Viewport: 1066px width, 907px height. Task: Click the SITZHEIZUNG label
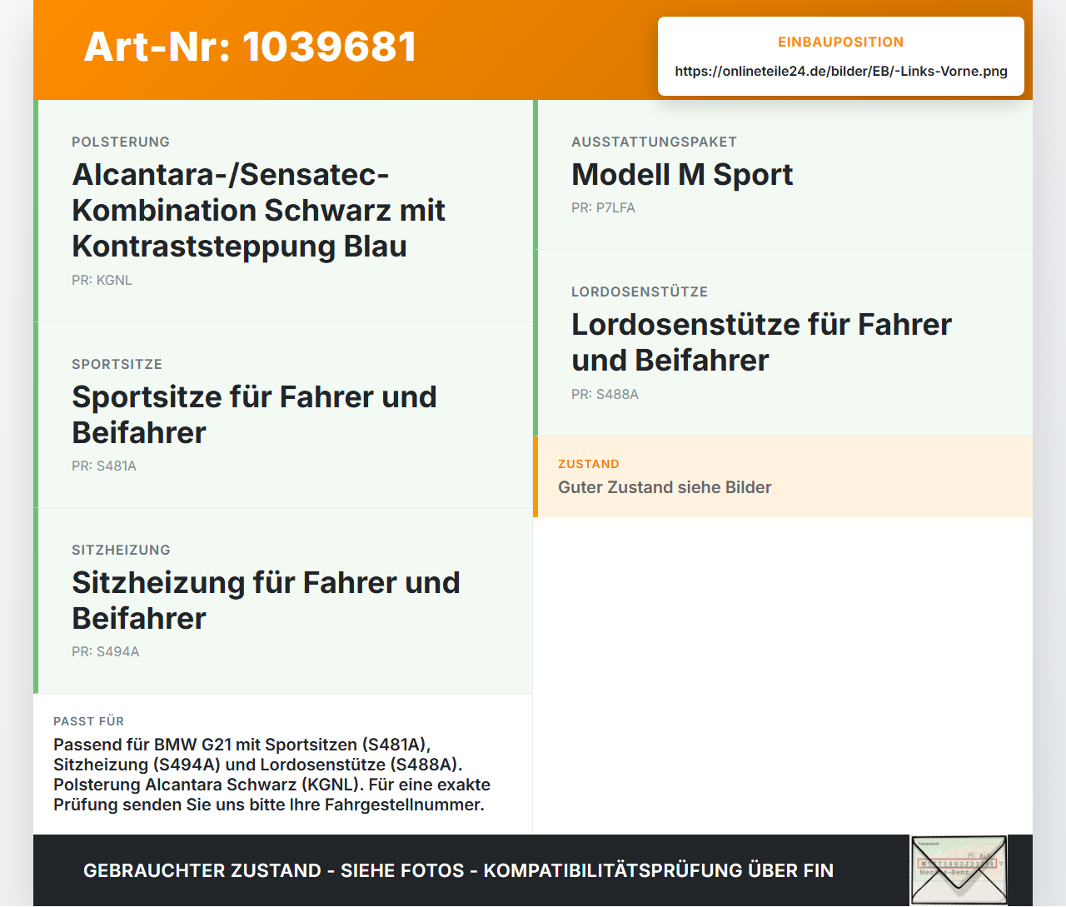121,550
